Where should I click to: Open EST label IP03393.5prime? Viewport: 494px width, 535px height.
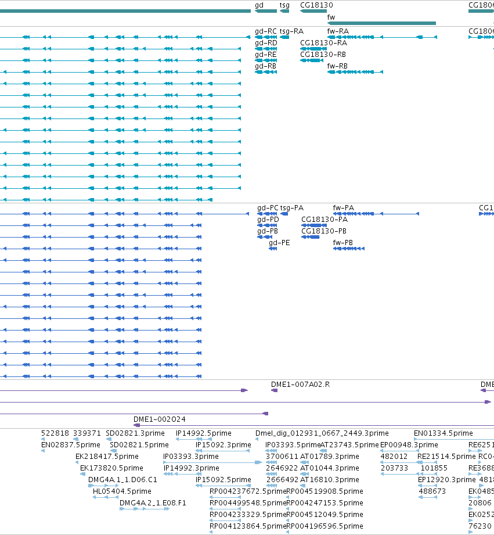293,445
